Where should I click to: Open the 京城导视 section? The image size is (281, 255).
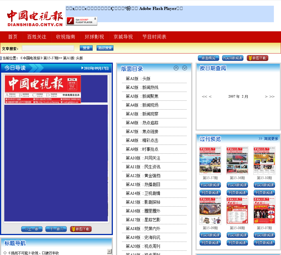(x=123, y=37)
